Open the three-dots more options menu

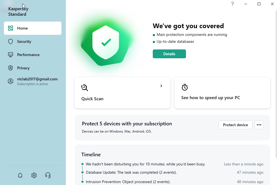tap(259, 125)
